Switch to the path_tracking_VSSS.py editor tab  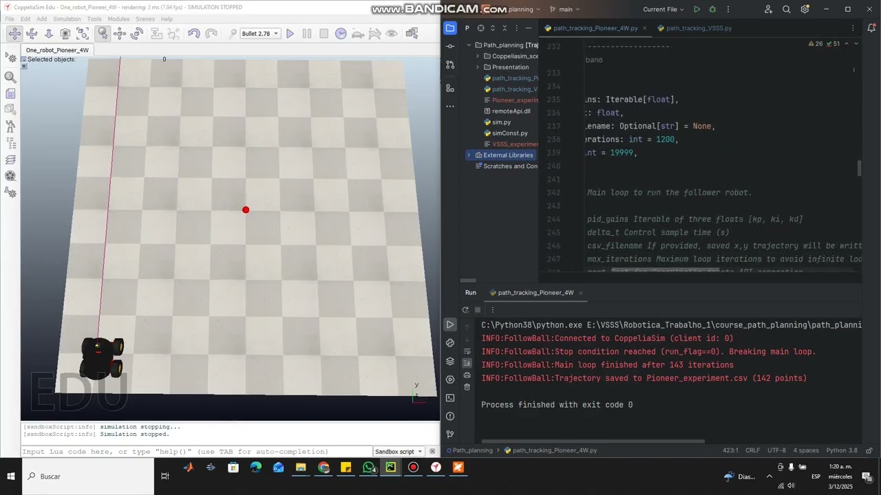click(x=699, y=28)
